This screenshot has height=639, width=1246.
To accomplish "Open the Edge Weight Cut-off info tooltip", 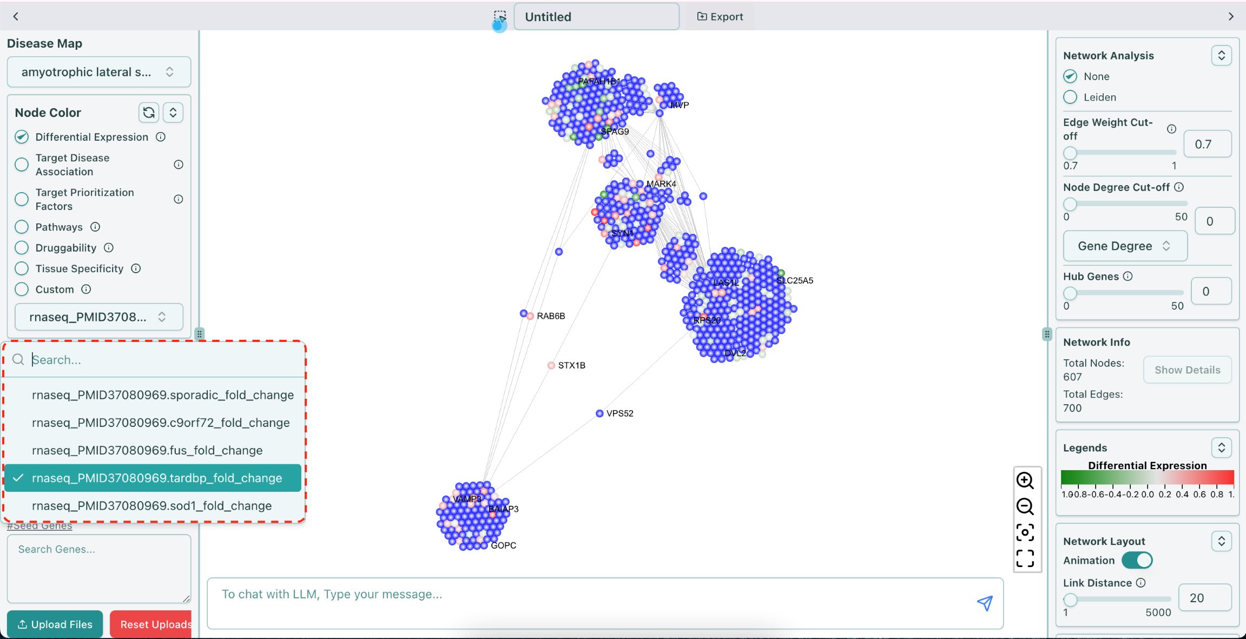I will (1171, 129).
